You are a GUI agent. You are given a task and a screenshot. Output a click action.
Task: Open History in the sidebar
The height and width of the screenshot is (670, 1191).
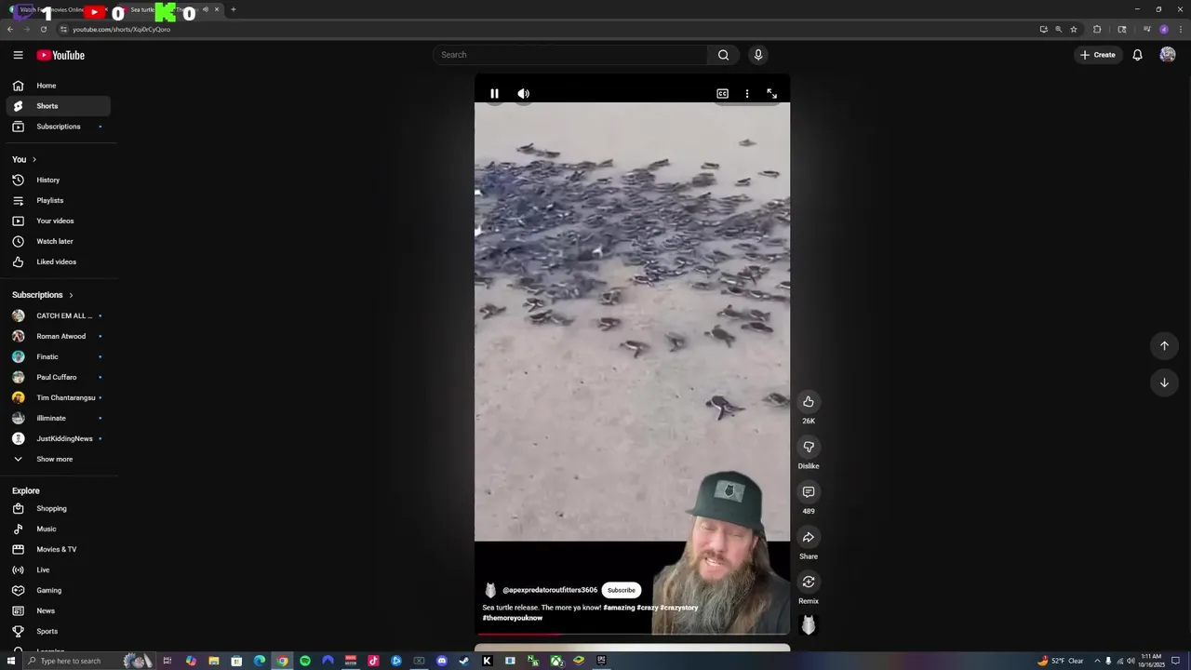59,180
